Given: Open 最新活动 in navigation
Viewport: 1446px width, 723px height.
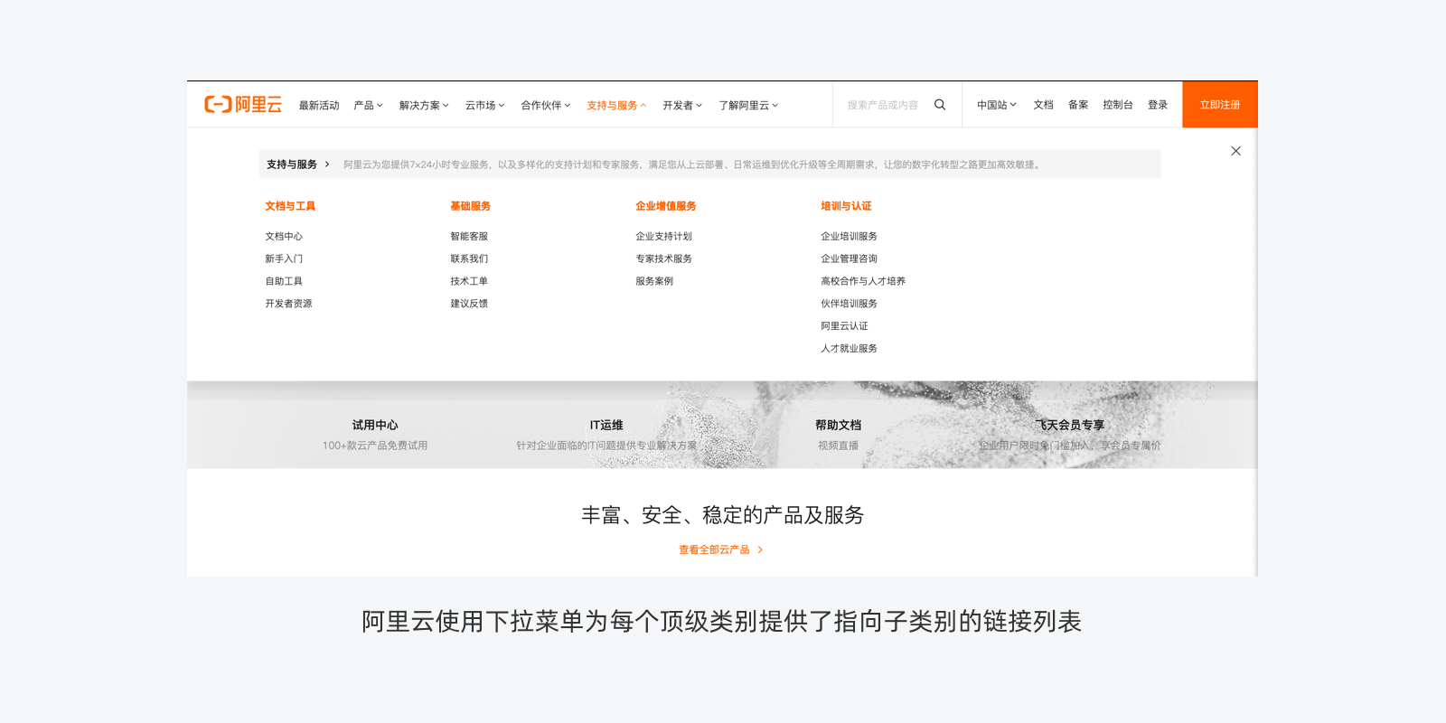Looking at the screenshot, I should pyautogui.click(x=319, y=106).
